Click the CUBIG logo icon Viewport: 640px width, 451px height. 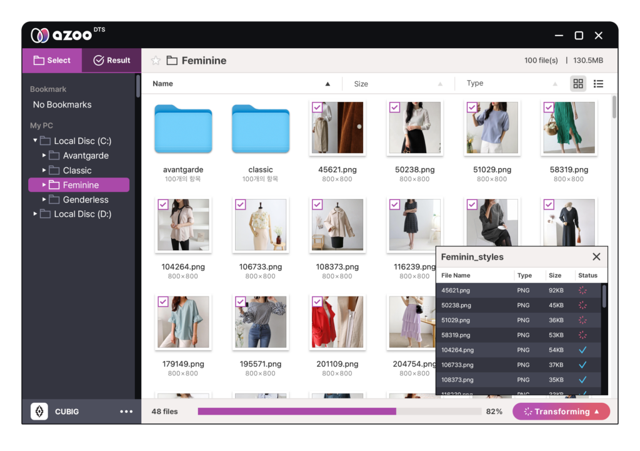tap(39, 412)
